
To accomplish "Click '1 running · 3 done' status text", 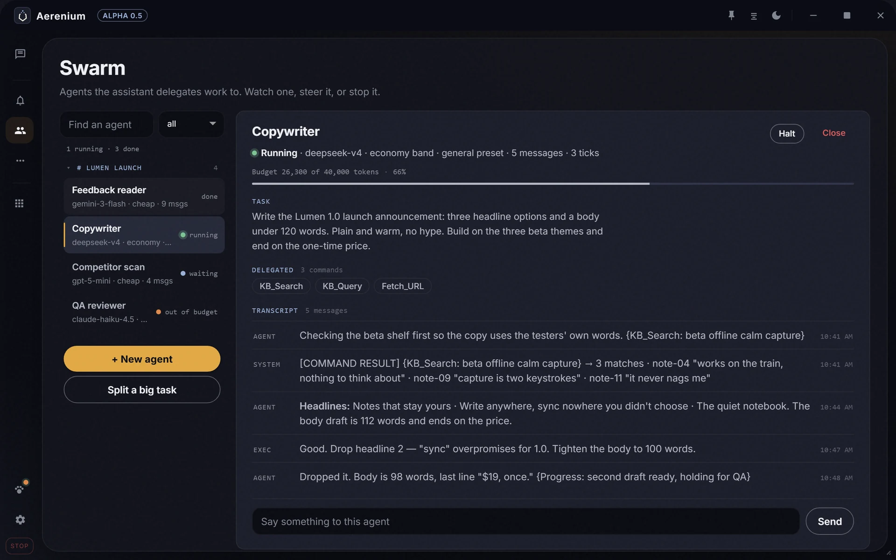I will pyautogui.click(x=103, y=149).
